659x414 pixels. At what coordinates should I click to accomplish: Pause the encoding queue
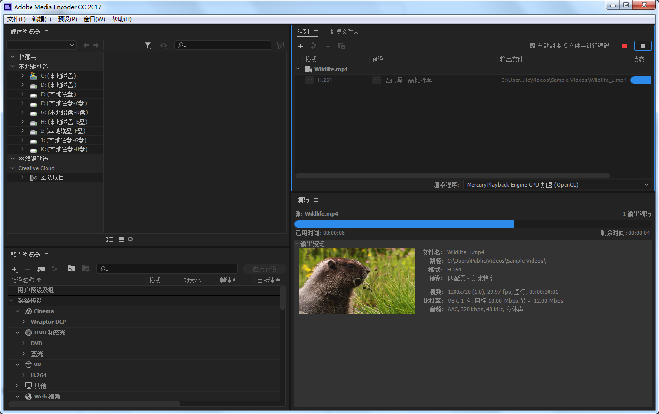643,46
